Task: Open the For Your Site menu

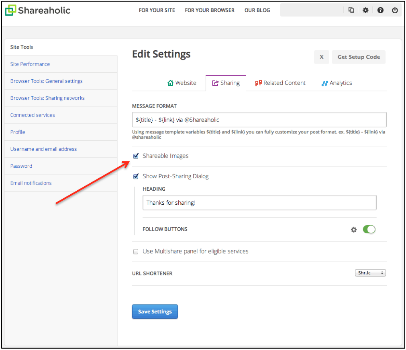Action: click(x=157, y=10)
